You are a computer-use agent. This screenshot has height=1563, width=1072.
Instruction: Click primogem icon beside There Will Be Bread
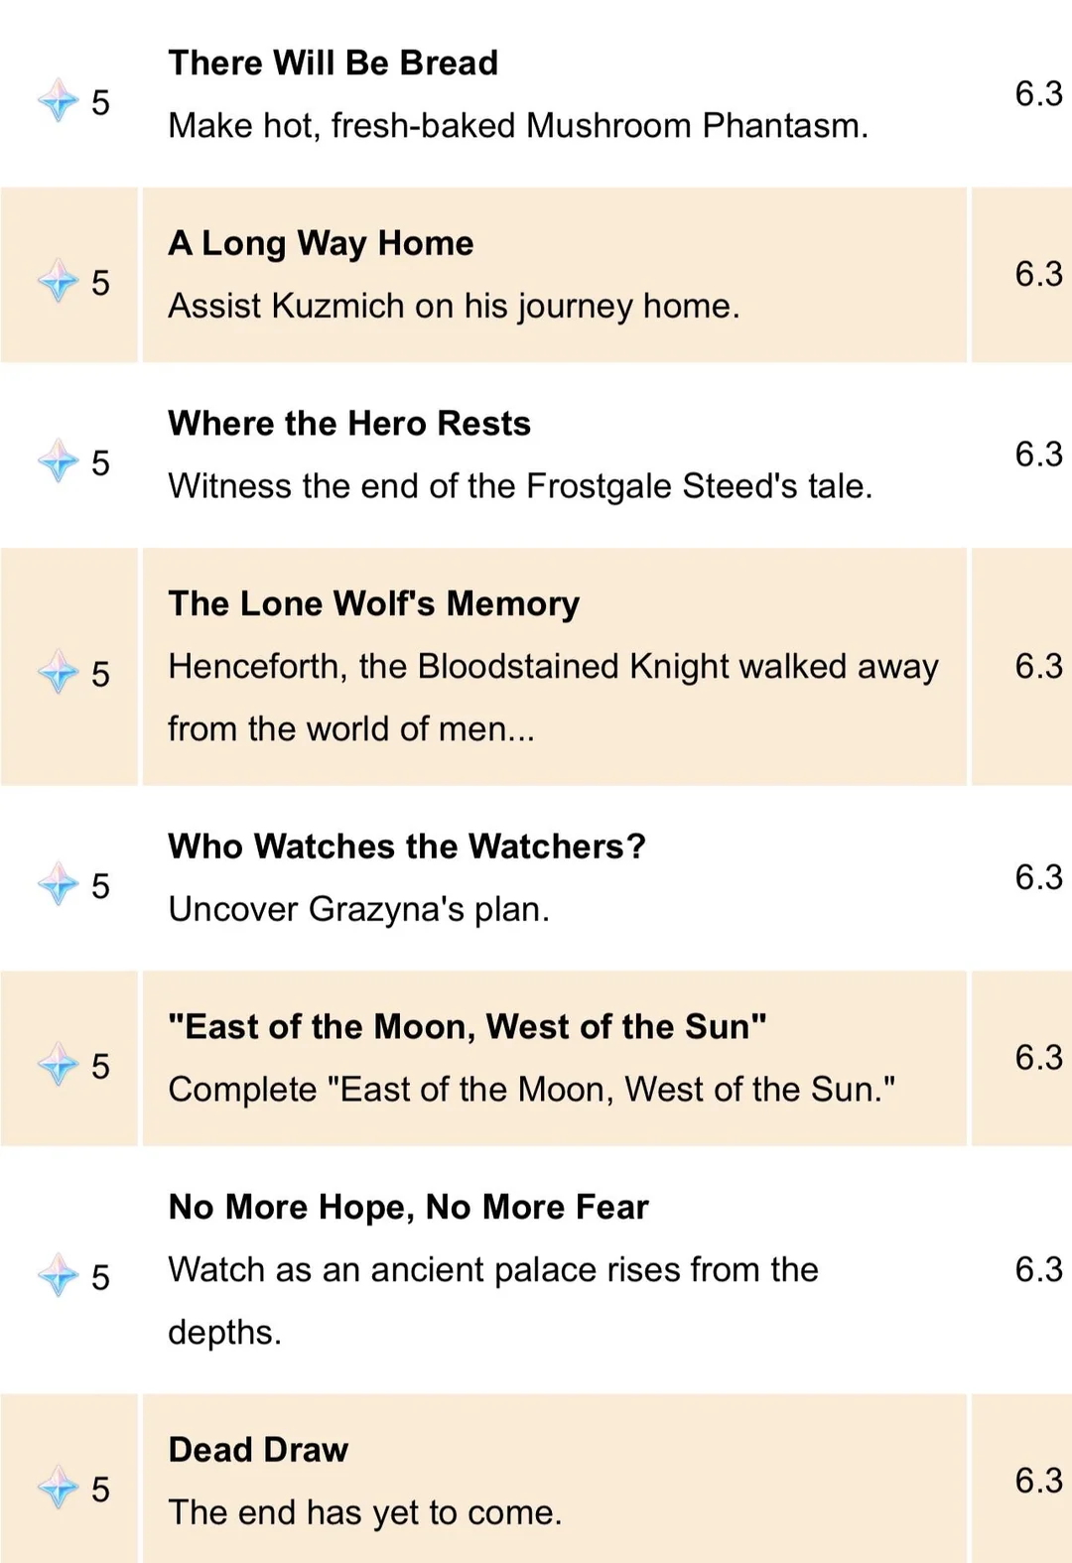point(58,100)
